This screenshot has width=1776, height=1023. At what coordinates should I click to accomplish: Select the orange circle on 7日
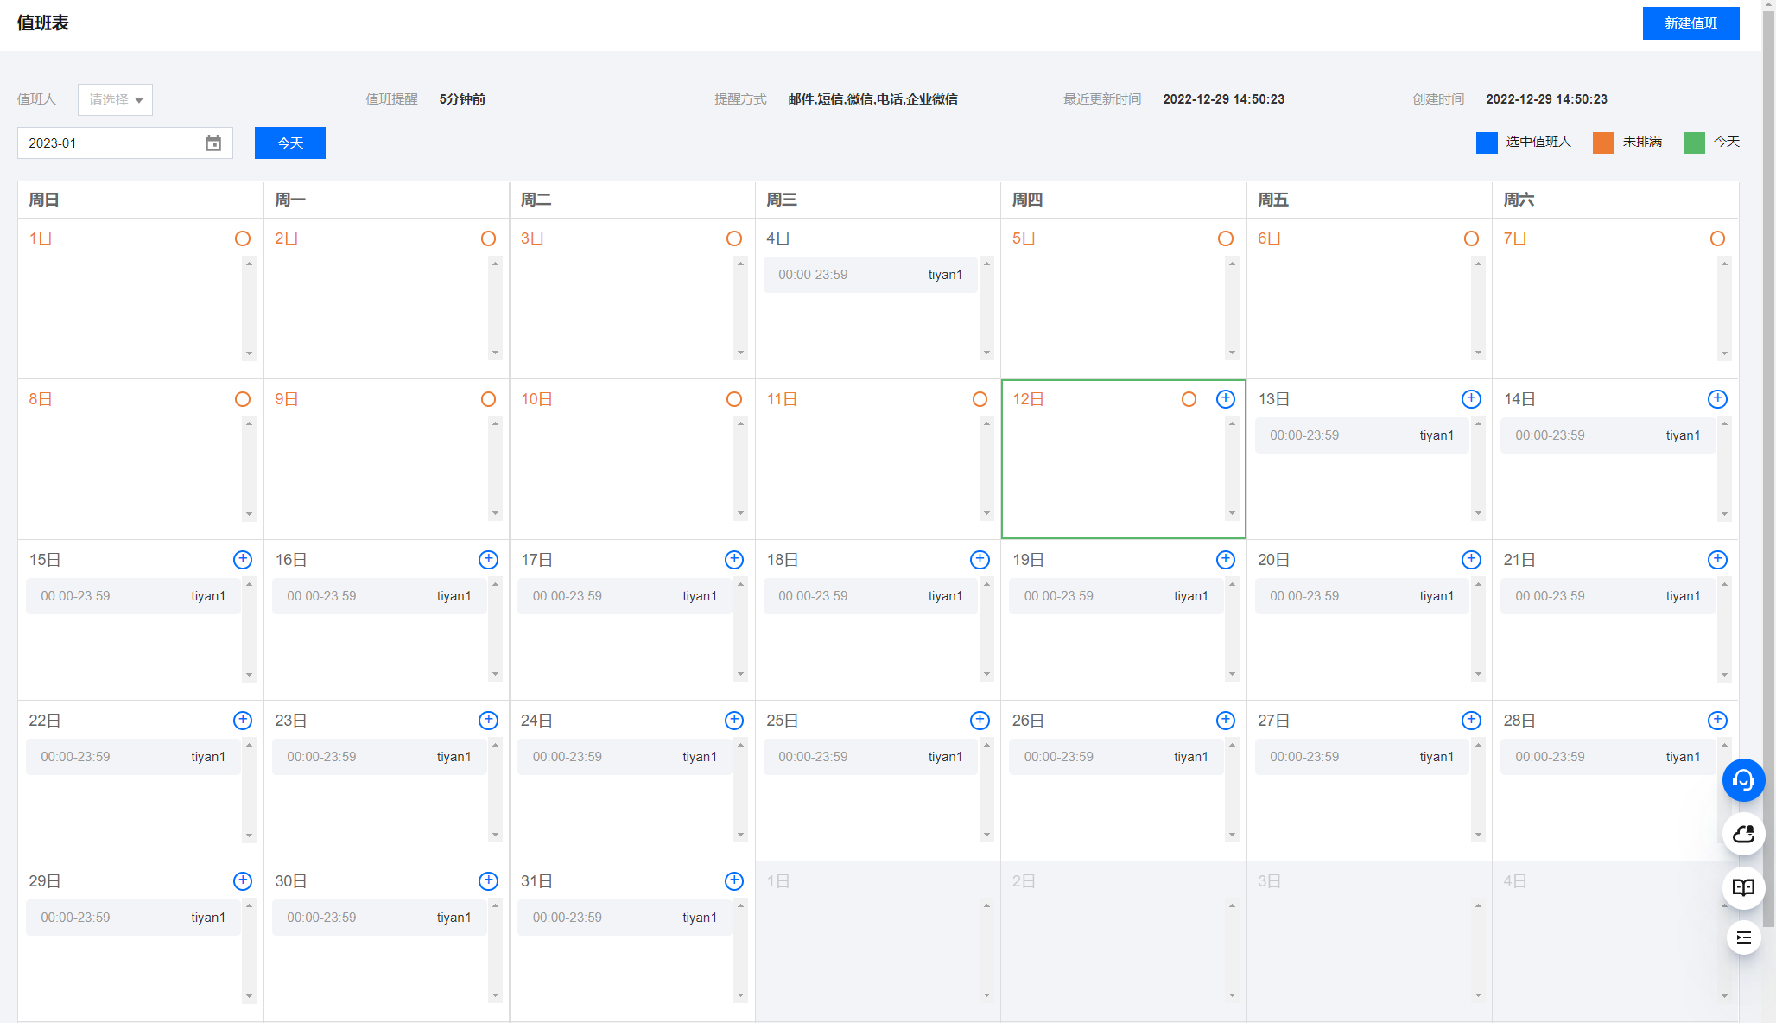pyautogui.click(x=1717, y=238)
